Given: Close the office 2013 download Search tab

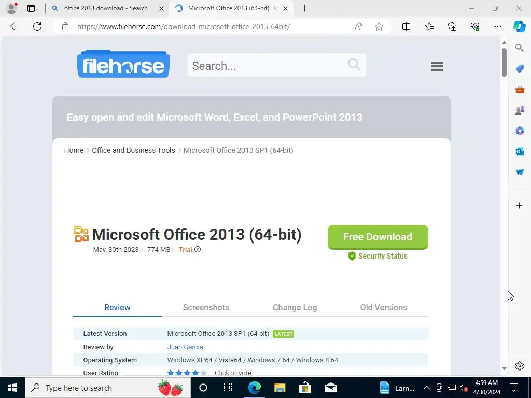Looking at the screenshot, I should pos(162,8).
